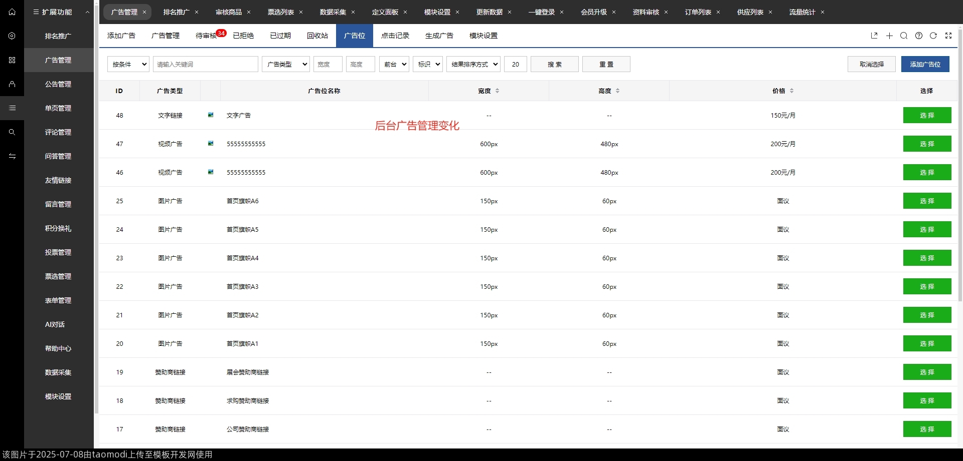Image resolution: width=963 pixels, height=461 pixels.
Task: Open the 广告类型 dropdown
Action: (285, 64)
